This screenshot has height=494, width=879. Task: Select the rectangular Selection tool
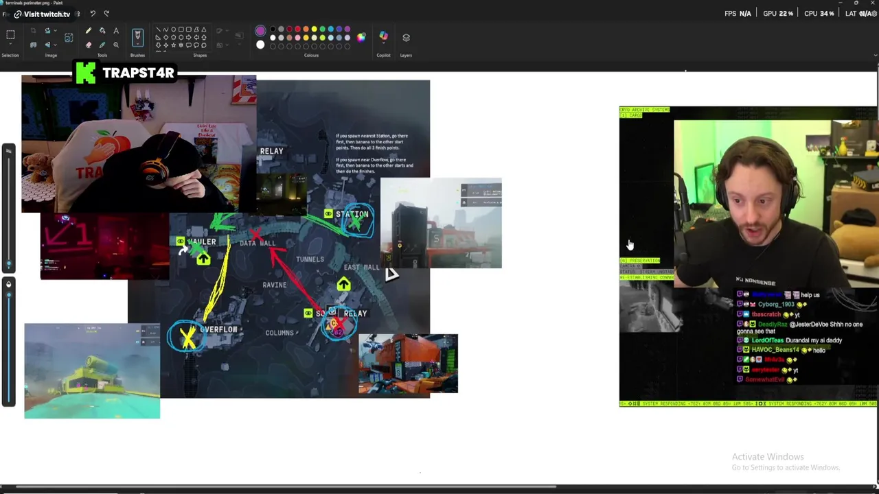tap(10, 34)
